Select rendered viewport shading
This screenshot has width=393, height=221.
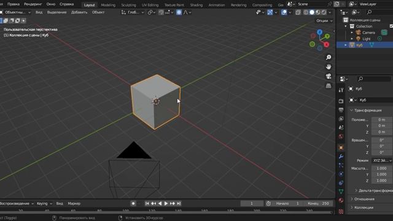(x=324, y=12)
